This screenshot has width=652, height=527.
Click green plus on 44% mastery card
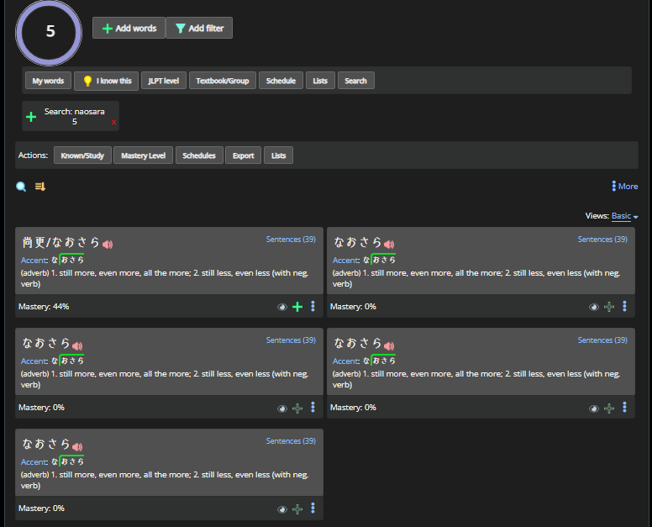click(297, 307)
